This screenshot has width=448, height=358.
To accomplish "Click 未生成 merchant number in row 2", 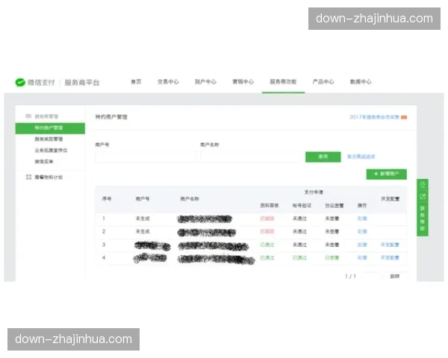I will coord(143,231).
